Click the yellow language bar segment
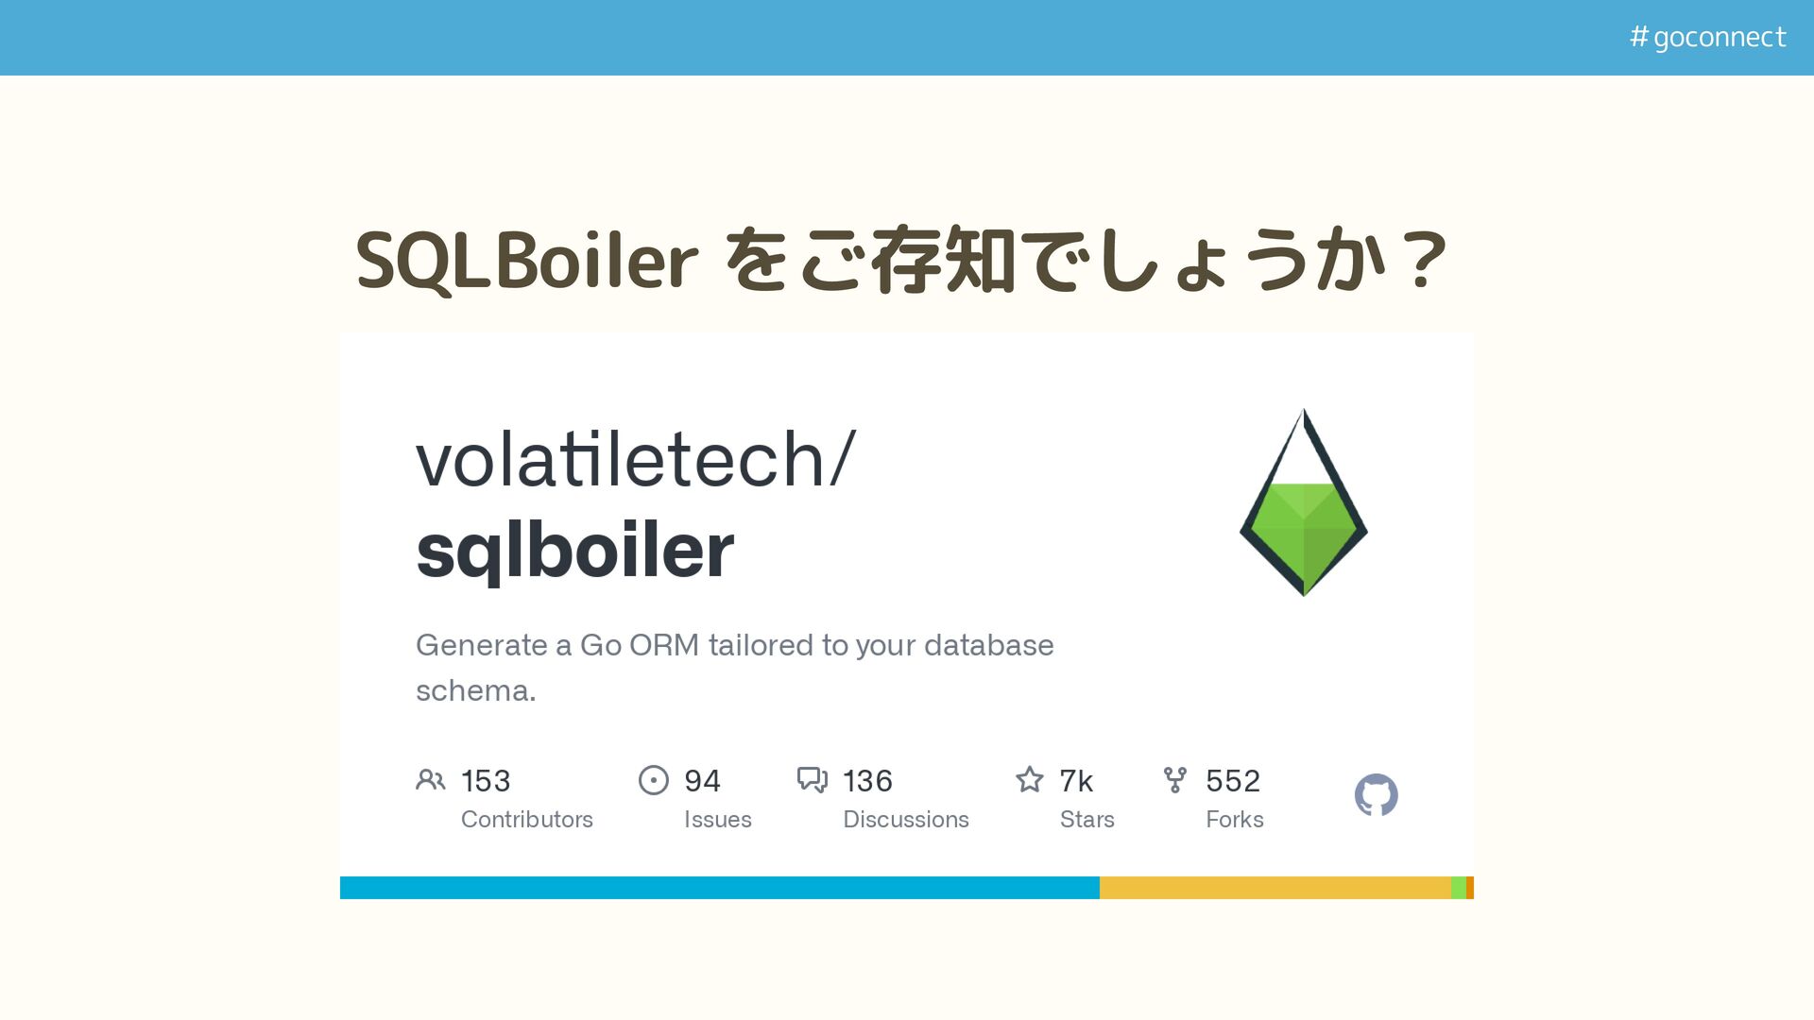 click(1275, 888)
